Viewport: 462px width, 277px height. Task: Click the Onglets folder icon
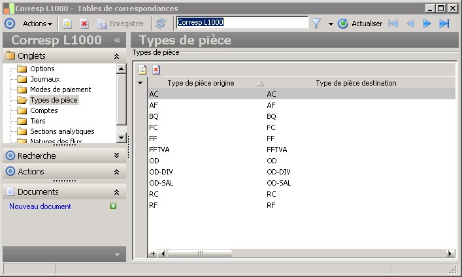point(10,56)
